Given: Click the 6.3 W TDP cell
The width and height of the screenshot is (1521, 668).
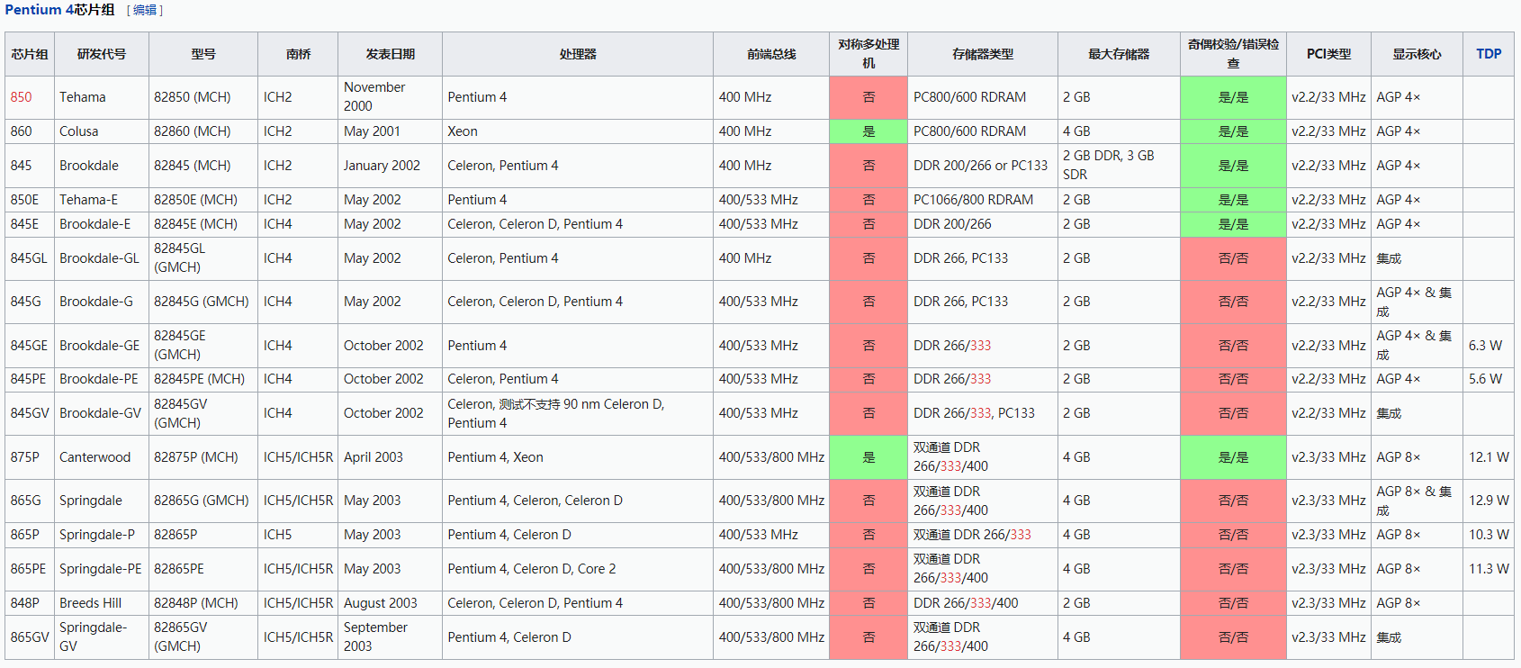Looking at the screenshot, I should [1489, 346].
